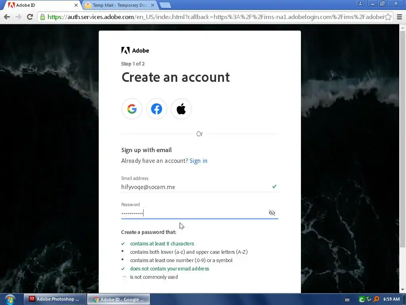Switch to Adobe Photoshop taskbar item
The height and width of the screenshot is (305, 406).
click(x=55, y=299)
